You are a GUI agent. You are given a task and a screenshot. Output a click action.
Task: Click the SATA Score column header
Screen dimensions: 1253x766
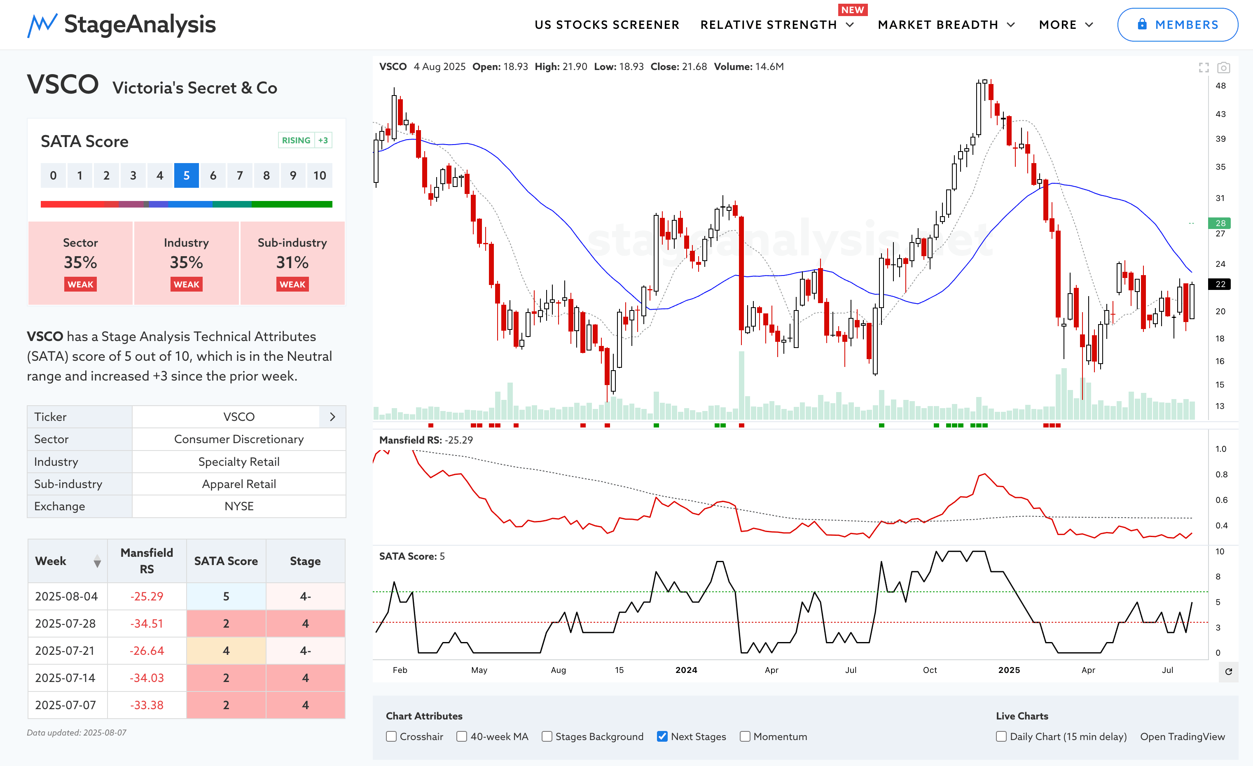click(x=226, y=561)
